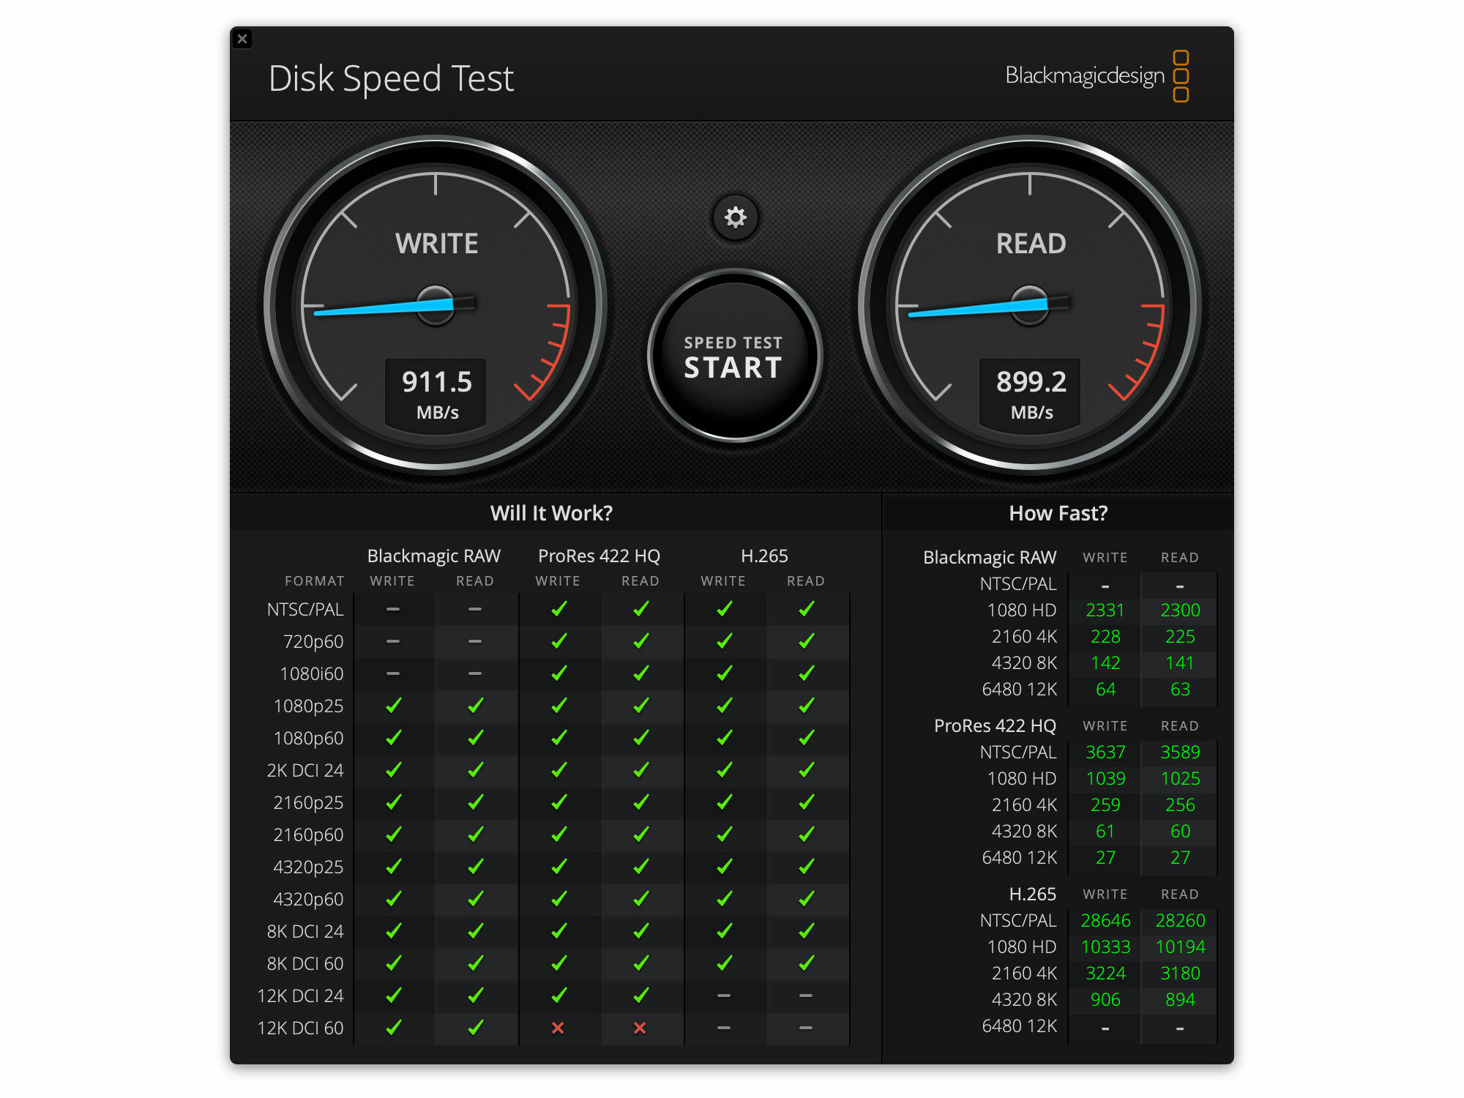Close the Disk Speed Test window
The image size is (1464, 1098).
[x=242, y=39]
